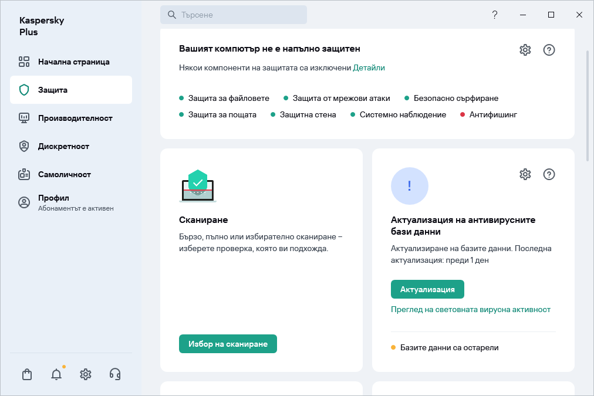594x396 pixels.
Task: Open the Kaspersky store bag icon
Action: (26, 374)
